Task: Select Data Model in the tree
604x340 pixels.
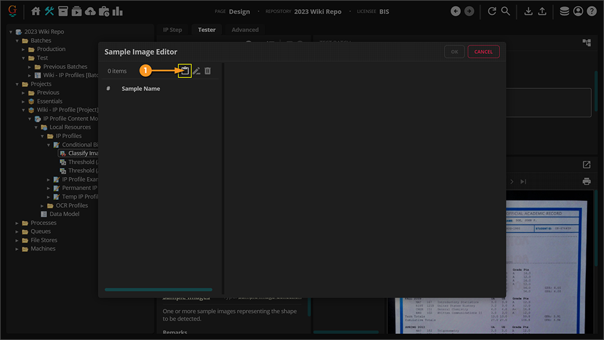Action: [x=64, y=214]
